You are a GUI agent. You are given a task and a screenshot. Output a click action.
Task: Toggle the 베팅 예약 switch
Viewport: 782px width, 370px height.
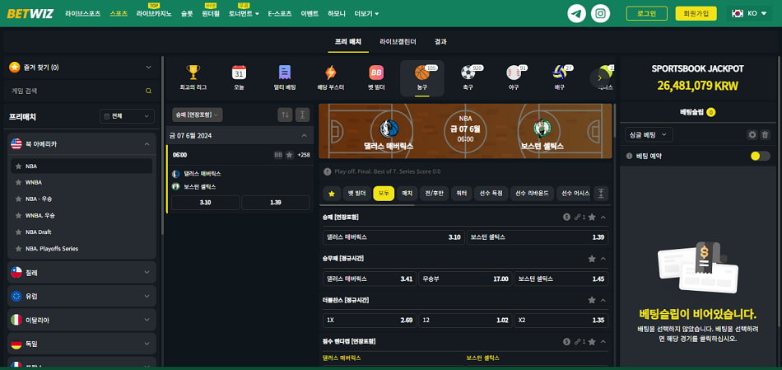click(x=760, y=156)
